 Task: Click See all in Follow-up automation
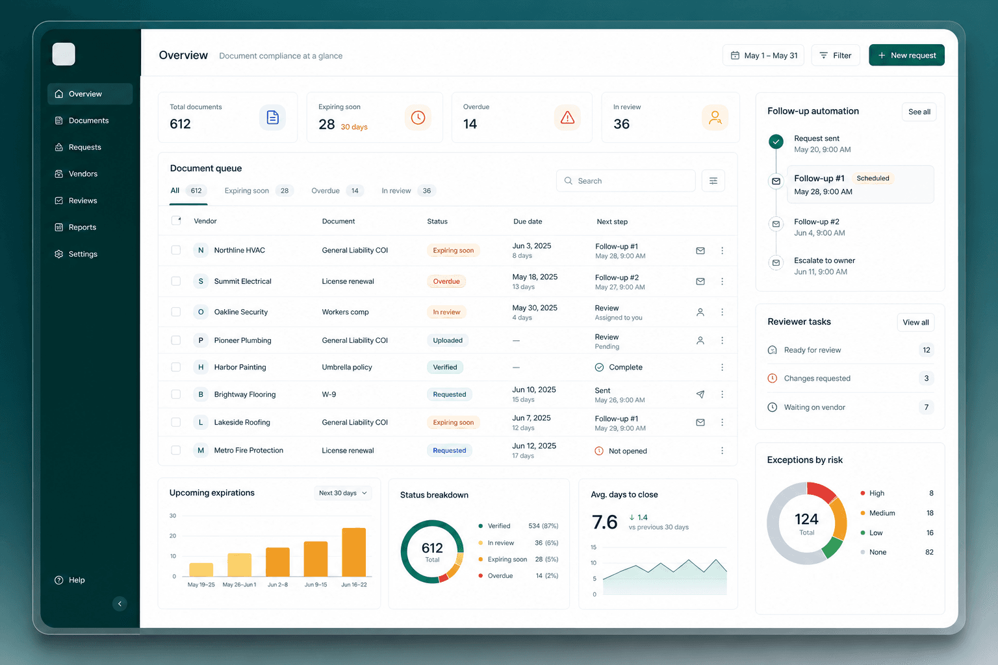coord(919,112)
